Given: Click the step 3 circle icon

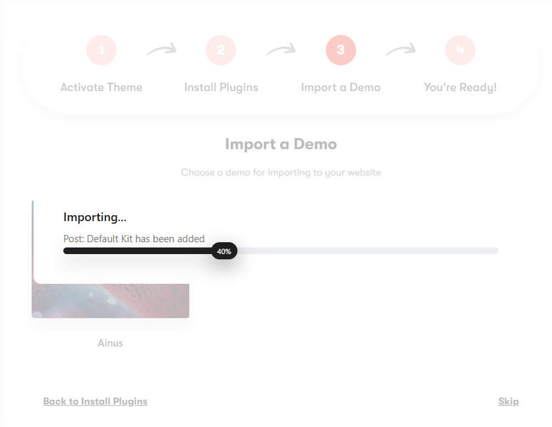Looking at the screenshot, I should tap(341, 50).
